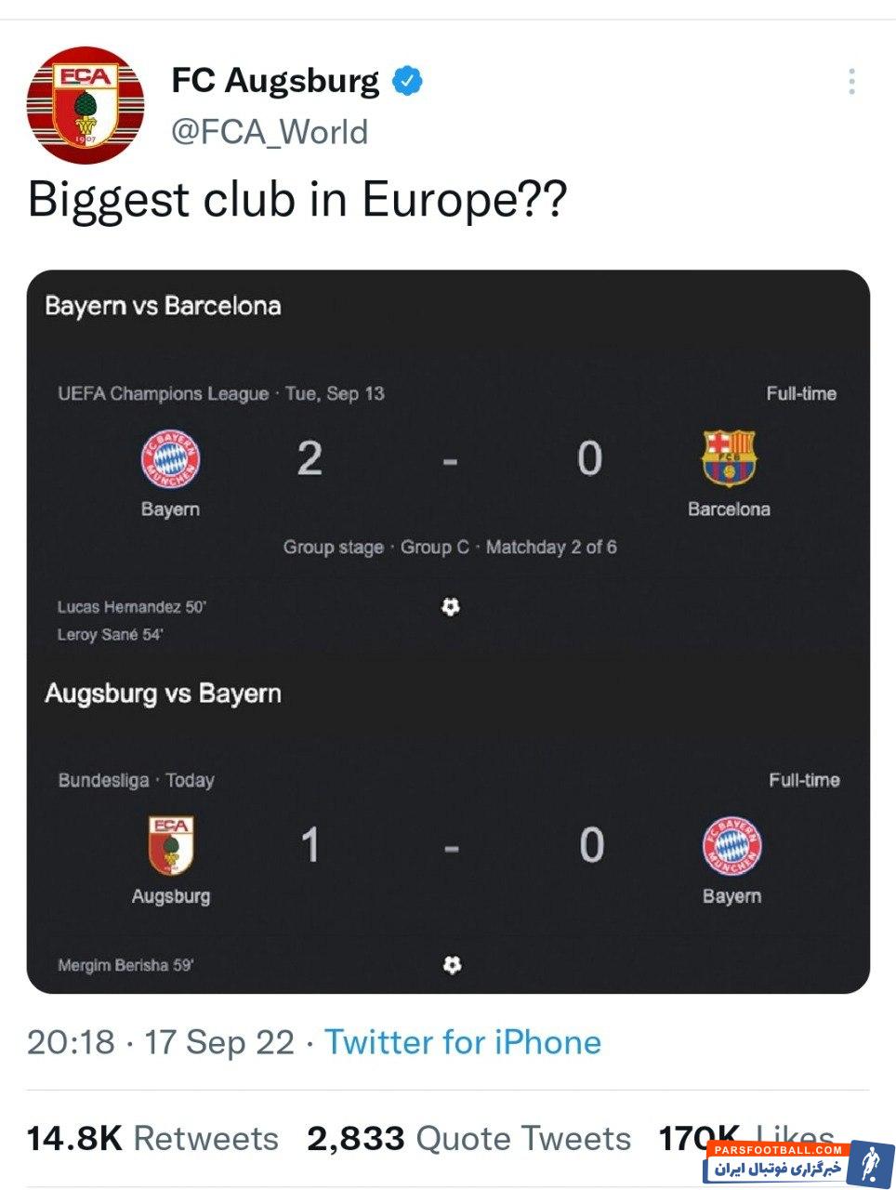
Task: Click Augsburg crest in Bundesliga match
Action: 170,845
